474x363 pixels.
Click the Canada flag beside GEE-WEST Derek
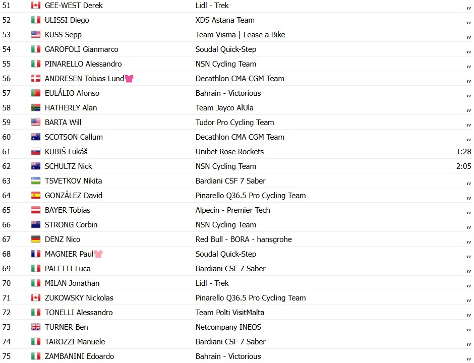(x=36, y=6)
